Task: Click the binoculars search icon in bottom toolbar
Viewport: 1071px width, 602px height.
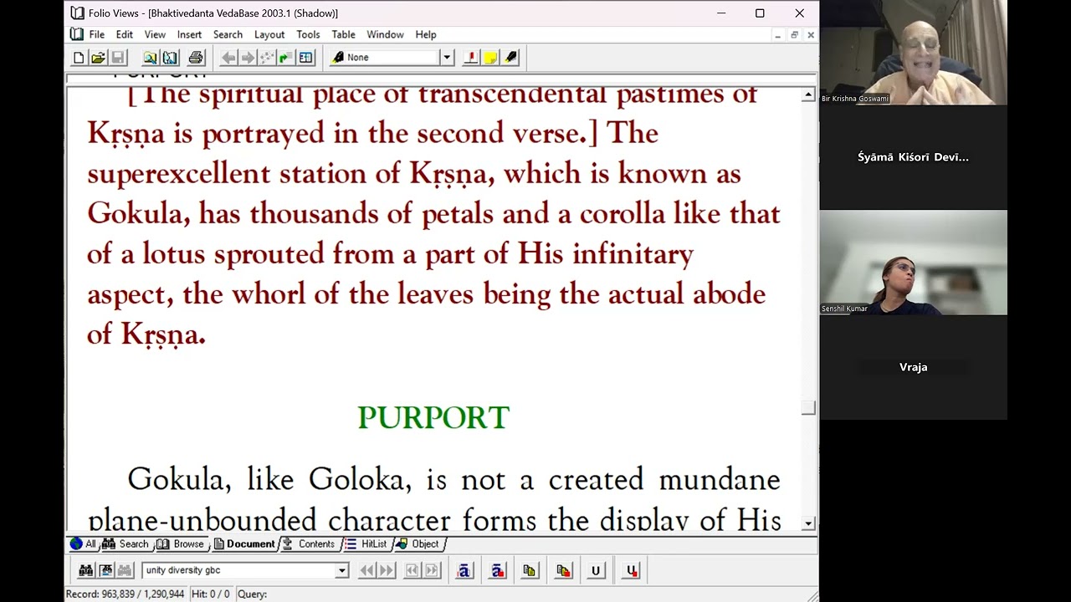Action: click(86, 570)
